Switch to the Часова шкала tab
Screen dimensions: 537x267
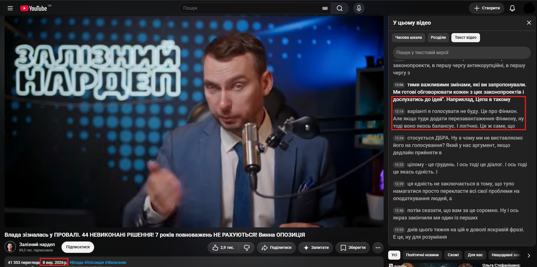409,37
